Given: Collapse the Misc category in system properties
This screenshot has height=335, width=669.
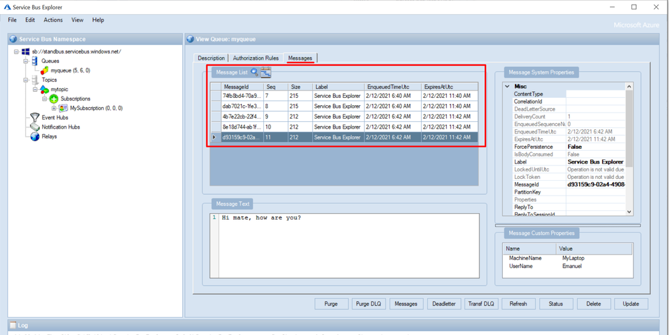Looking at the screenshot, I should point(507,86).
